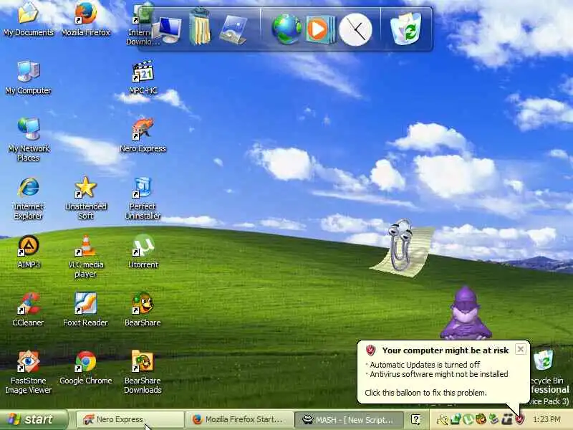Open Perfect Uninstaller shortcut

143,199
